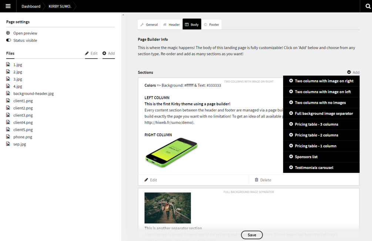This screenshot has width=372, height=241.
Task: Click the file icon for 1.jpg
Action: click(8, 65)
